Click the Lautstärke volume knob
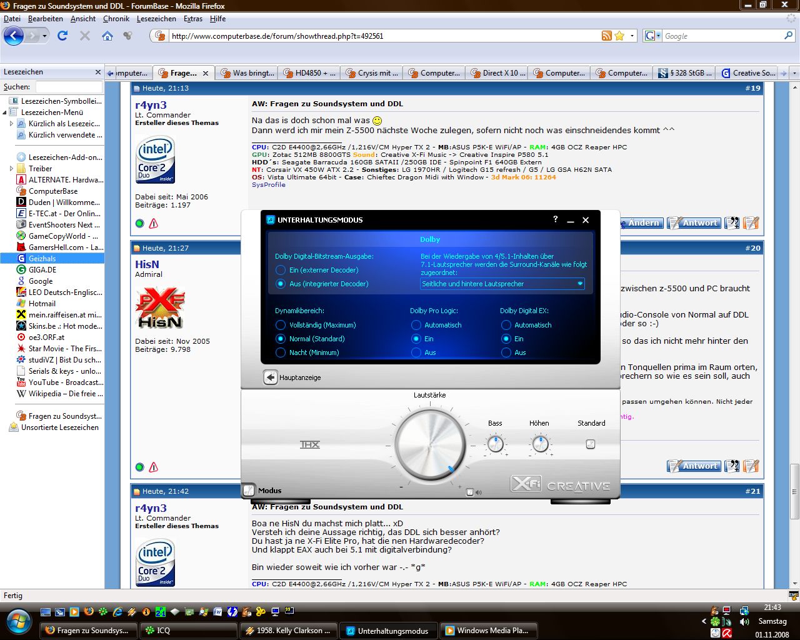 tap(430, 444)
